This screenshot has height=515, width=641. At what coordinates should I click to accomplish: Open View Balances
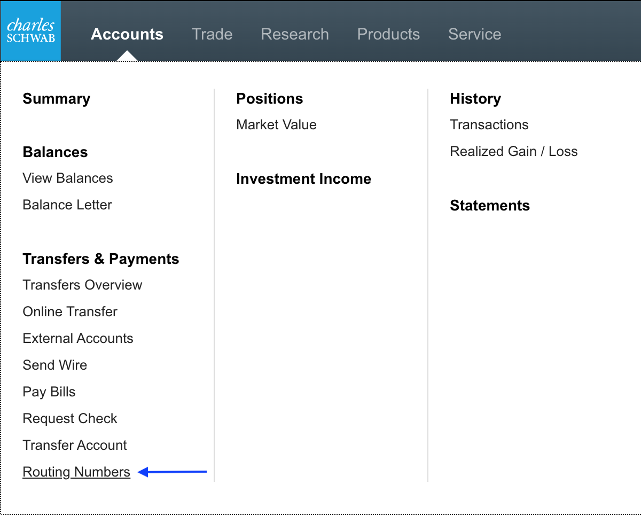pyautogui.click(x=67, y=178)
